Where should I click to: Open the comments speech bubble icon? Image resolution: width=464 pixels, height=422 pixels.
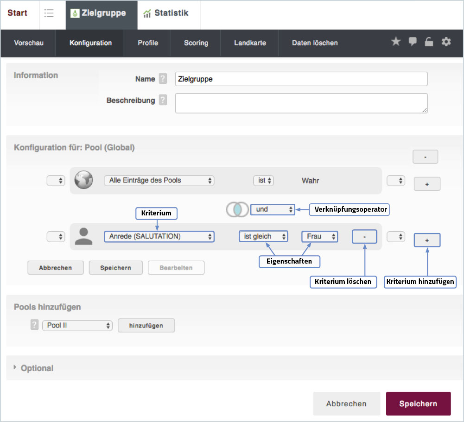[x=412, y=42]
